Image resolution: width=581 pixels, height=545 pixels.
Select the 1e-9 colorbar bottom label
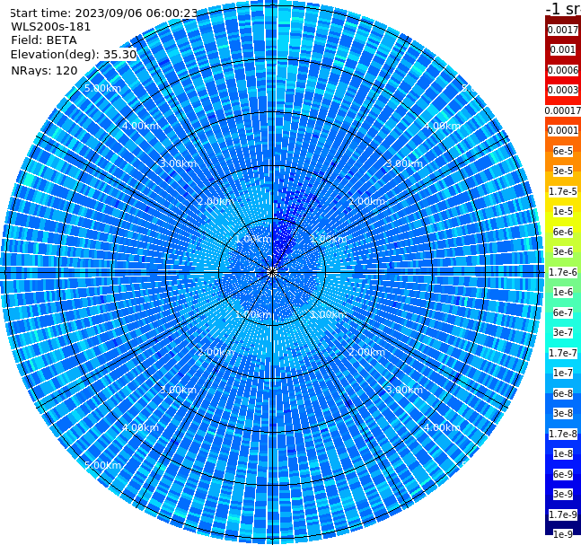pos(563,534)
